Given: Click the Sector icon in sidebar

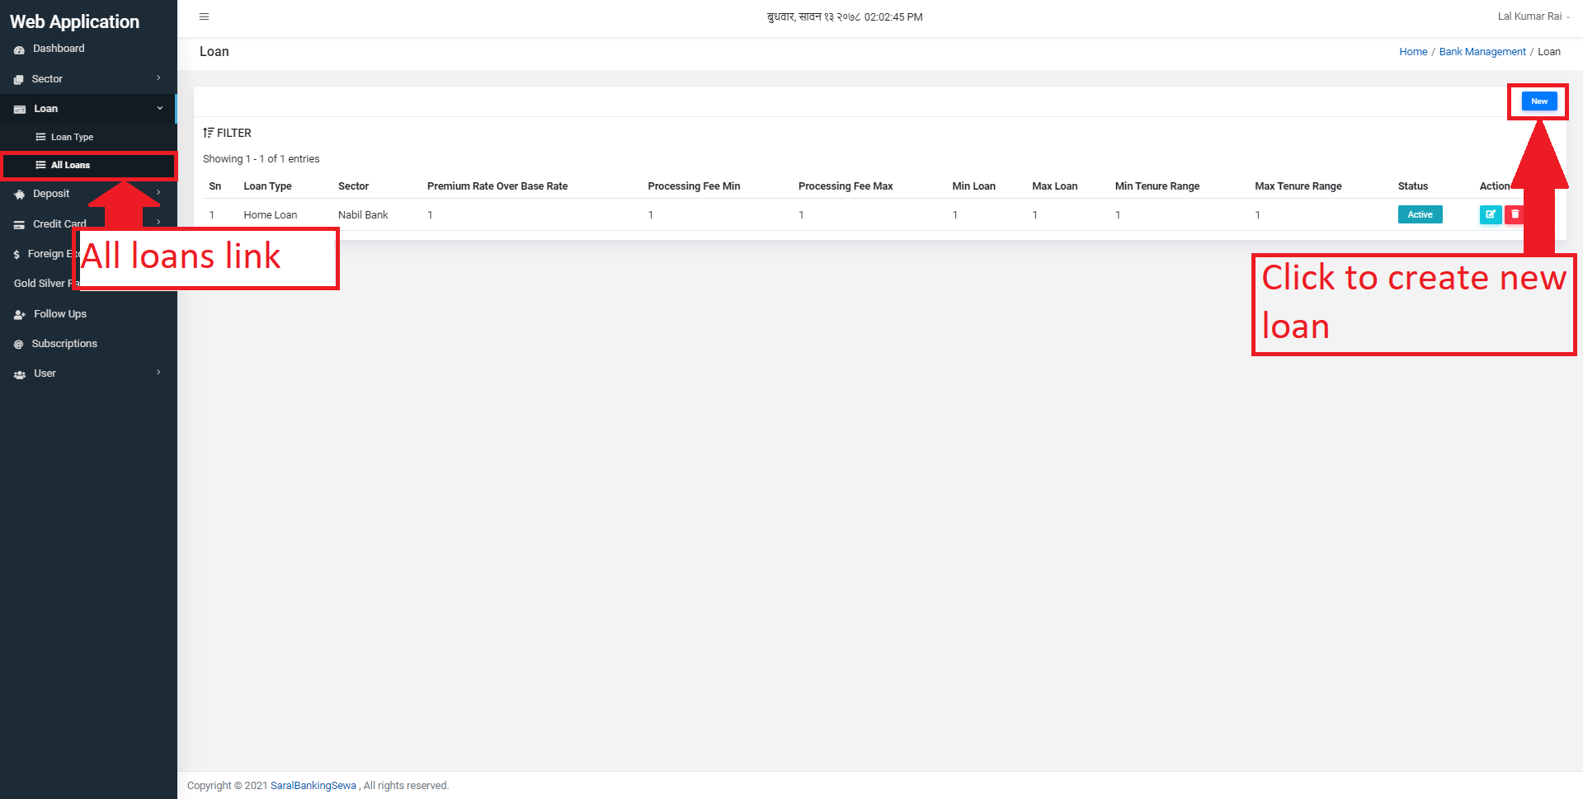Looking at the screenshot, I should pos(18,80).
